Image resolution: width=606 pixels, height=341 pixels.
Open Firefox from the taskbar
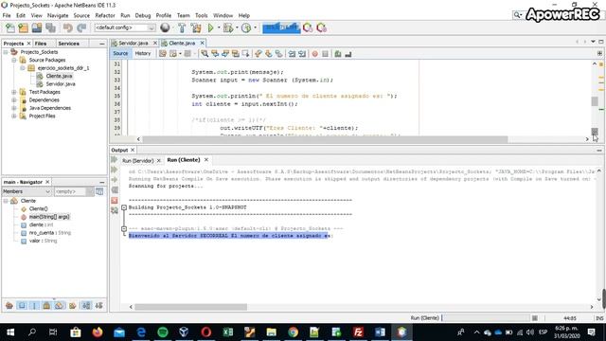(x=98, y=332)
